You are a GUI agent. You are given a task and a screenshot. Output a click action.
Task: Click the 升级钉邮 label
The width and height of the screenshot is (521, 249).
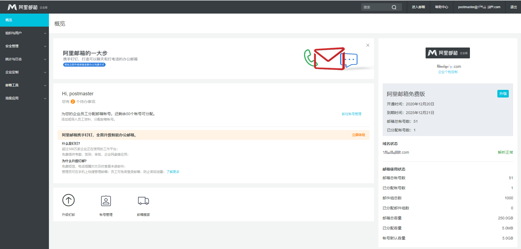coord(68,215)
